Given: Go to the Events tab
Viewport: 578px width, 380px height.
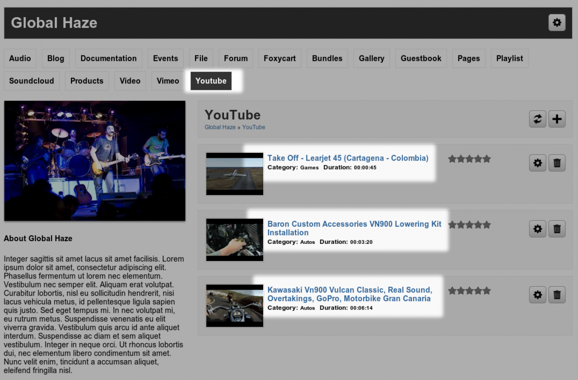Looking at the screenshot, I should pyautogui.click(x=165, y=59).
